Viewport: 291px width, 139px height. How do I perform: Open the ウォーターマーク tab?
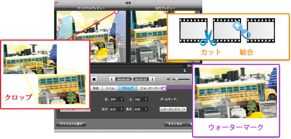[152, 88]
